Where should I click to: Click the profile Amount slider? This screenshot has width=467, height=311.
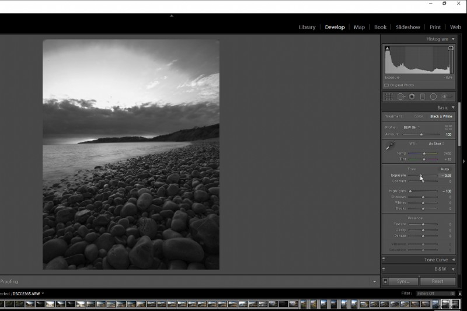point(421,135)
